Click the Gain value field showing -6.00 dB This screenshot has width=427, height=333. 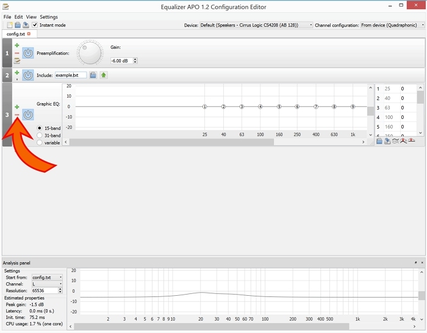(x=121, y=61)
